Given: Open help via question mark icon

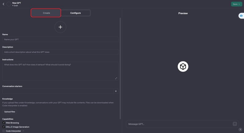Looking at the screenshot, I should click(240, 130).
